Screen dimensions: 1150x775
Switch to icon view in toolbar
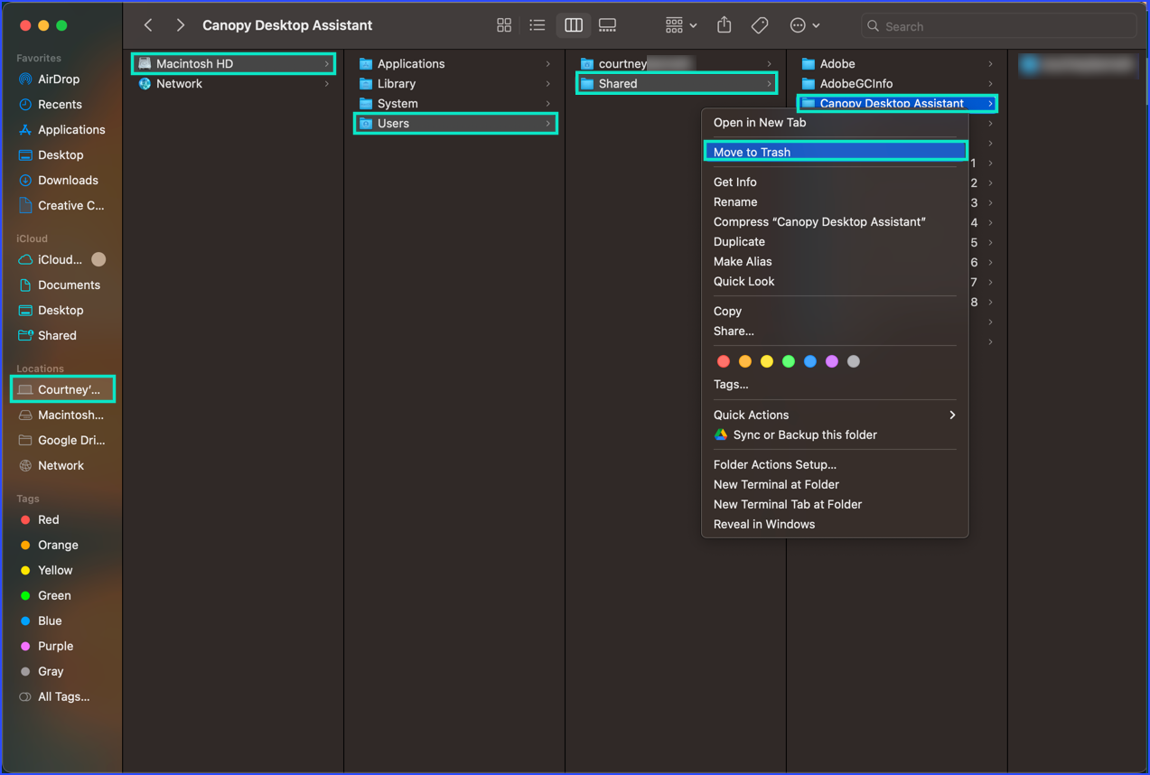504,25
